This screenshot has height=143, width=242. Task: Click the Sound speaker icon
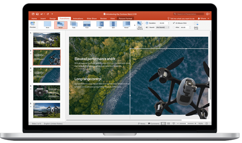point(147,27)
